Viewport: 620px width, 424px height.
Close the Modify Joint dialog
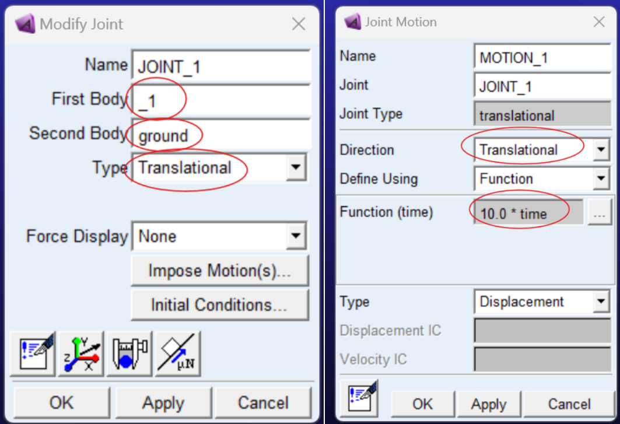tap(299, 24)
